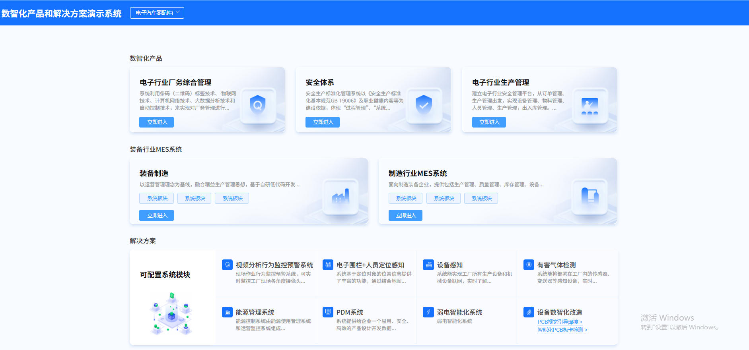Screen dimensions: 749x350
Task: Open the 能源管理系统 icon
Action: (x=227, y=312)
